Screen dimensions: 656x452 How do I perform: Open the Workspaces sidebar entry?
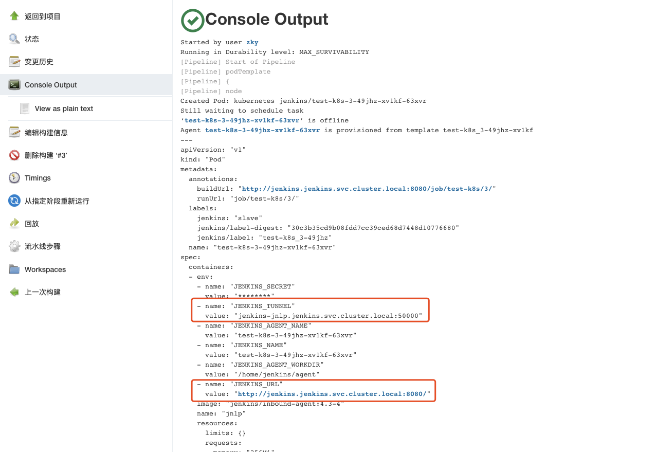(x=86, y=269)
